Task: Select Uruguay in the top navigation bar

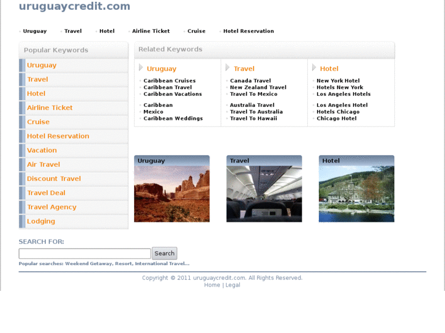Action: (x=35, y=31)
